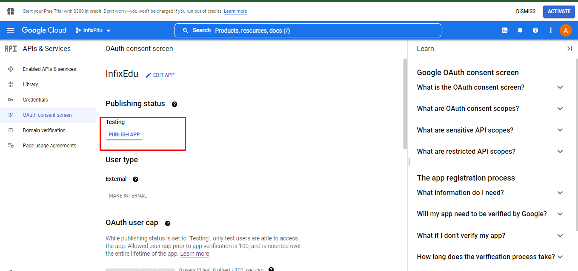Select OAuth consent screen in sidebar
The width and height of the screenshot is (578, 271).
click(48, 115)
